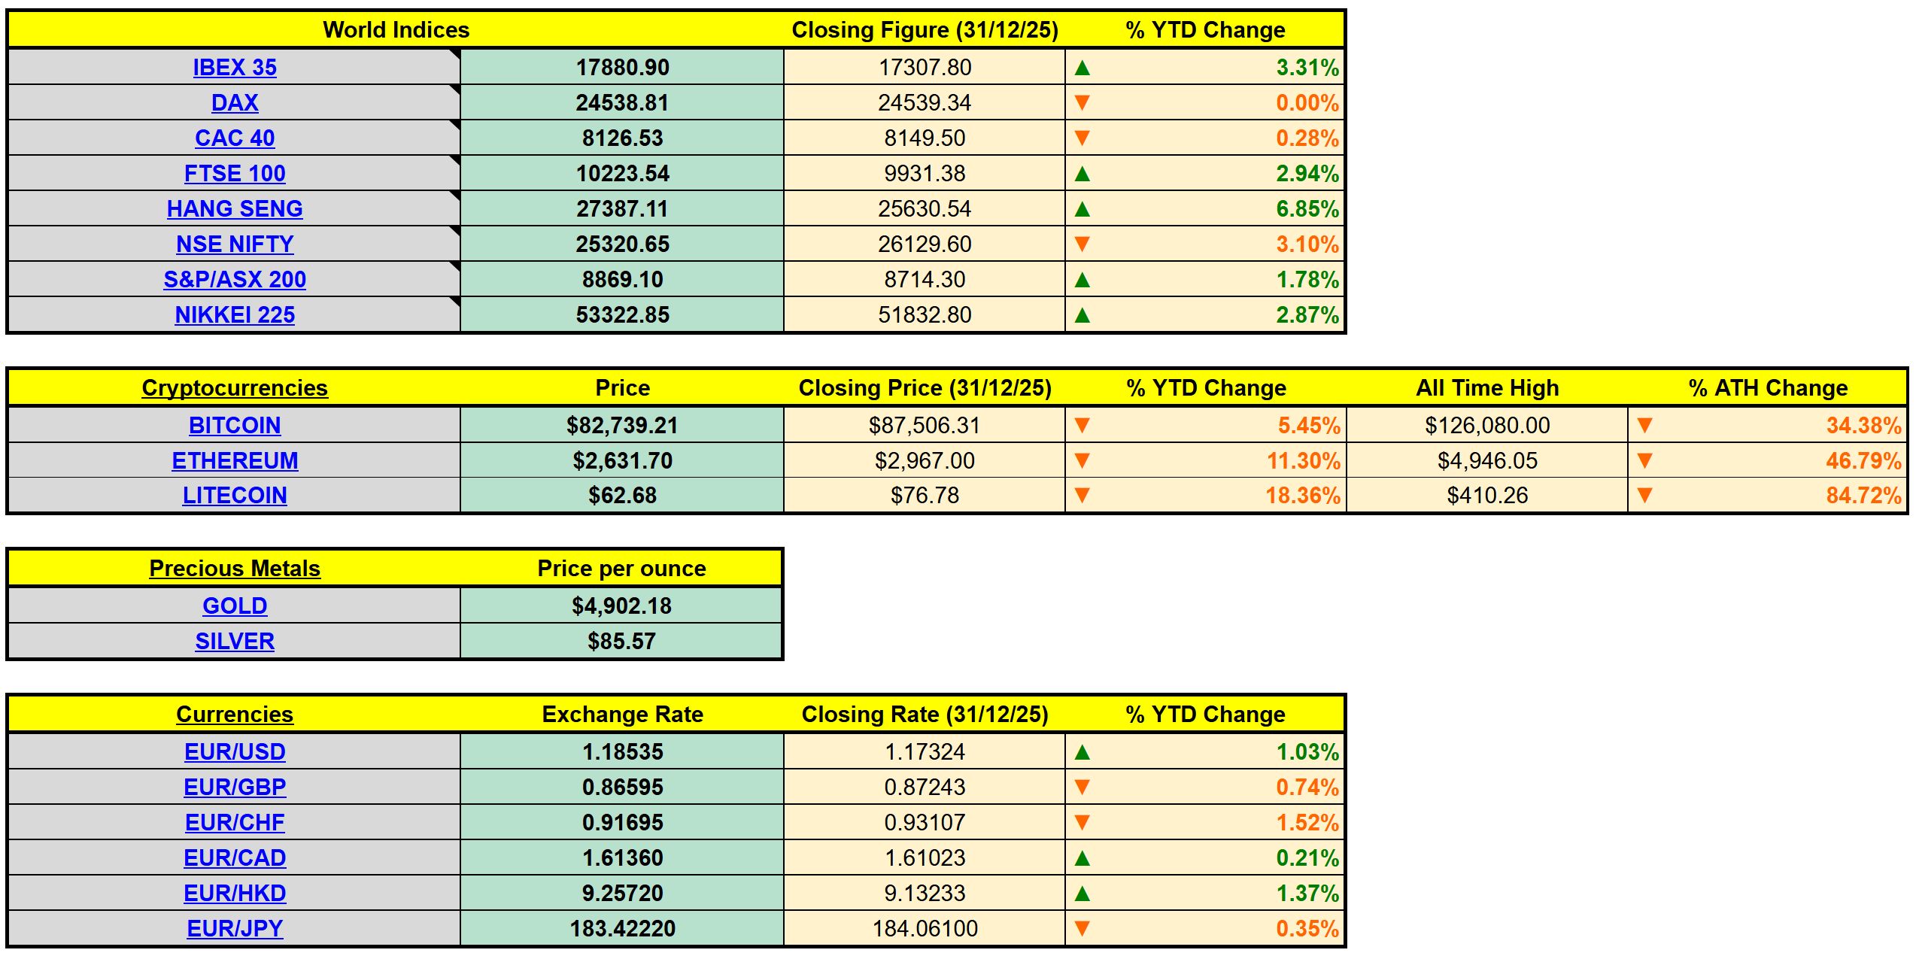1916x959 pixels.
Task: Click the Precious Metals header link
Action: [235, 569]
